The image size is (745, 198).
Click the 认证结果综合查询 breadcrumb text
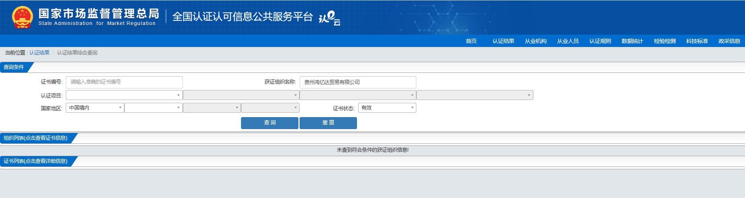(77, 53)
